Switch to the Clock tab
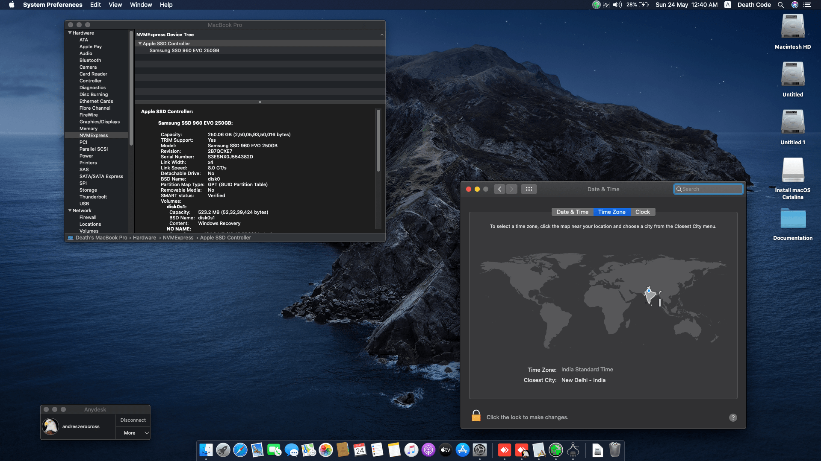821x461 pixels. point(642,212)
